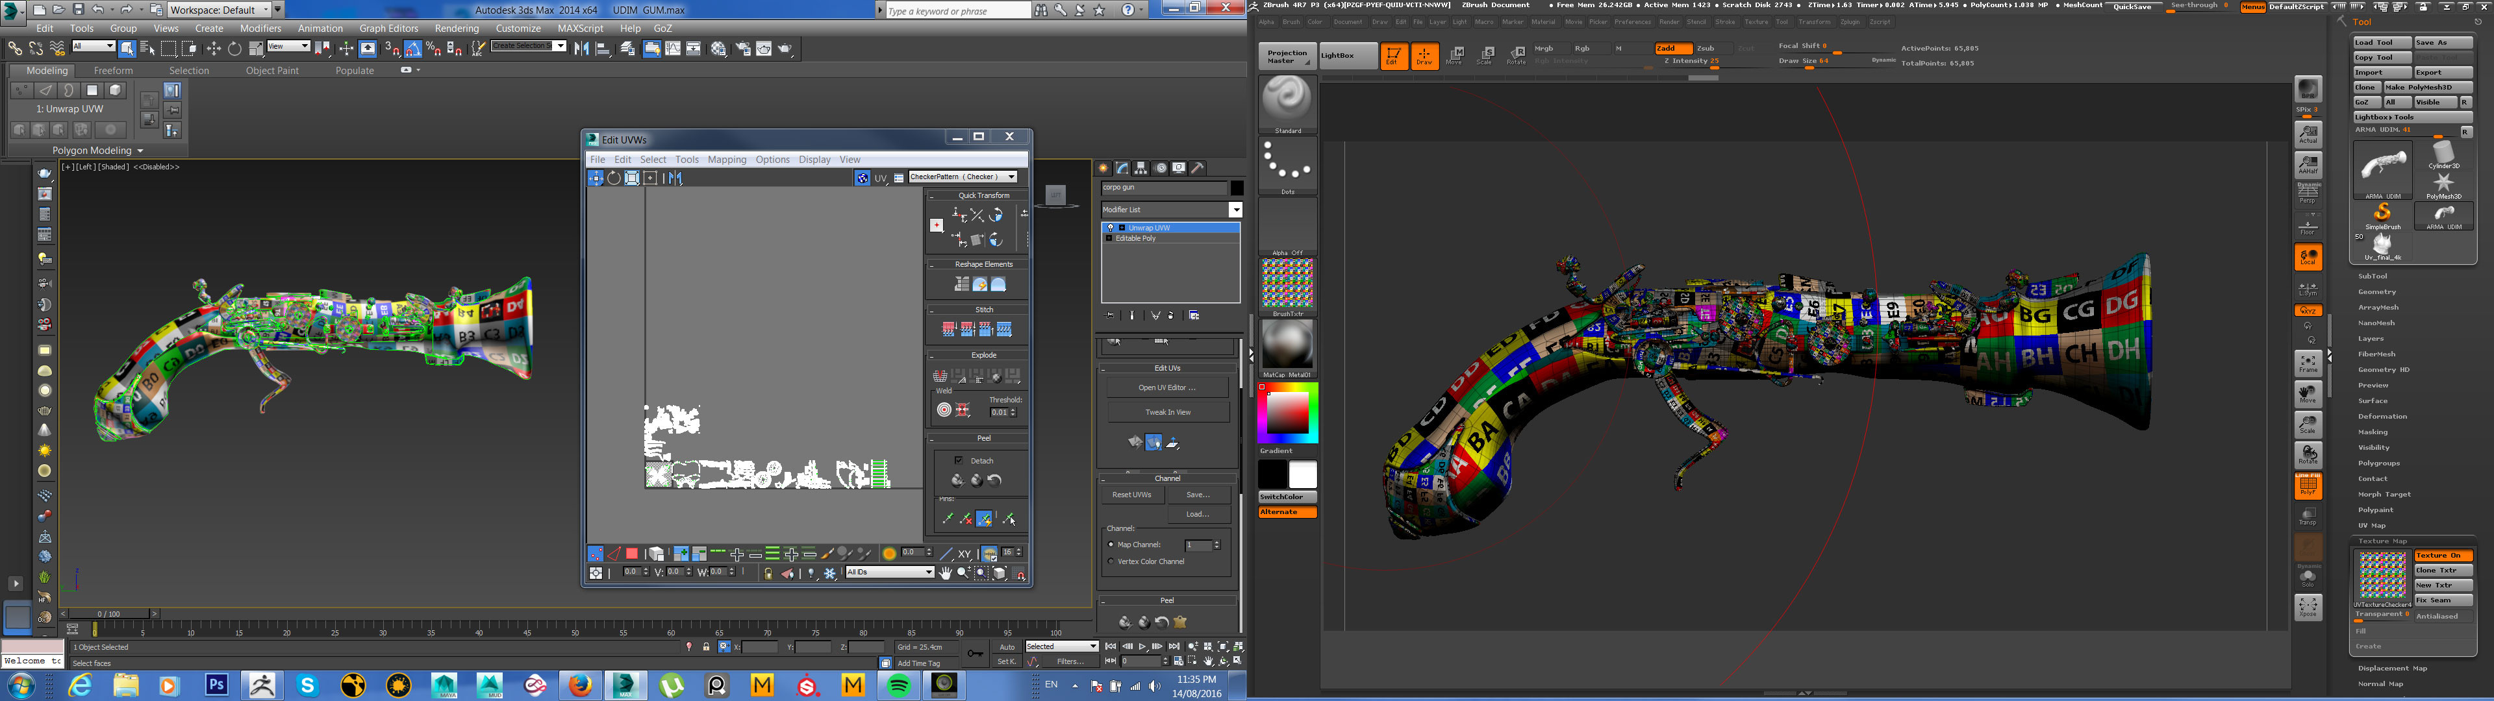This screenshot has height=701, width=2494.
Task: Open the Standard brush picker in ZBrush
Action: coord(1287,104)
